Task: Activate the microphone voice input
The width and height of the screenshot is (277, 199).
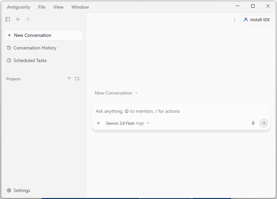Action: tap(253, 123)
